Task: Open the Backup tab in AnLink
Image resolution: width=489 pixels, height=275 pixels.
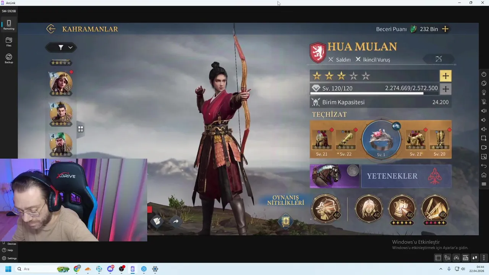Action: [x=9, y=58]
